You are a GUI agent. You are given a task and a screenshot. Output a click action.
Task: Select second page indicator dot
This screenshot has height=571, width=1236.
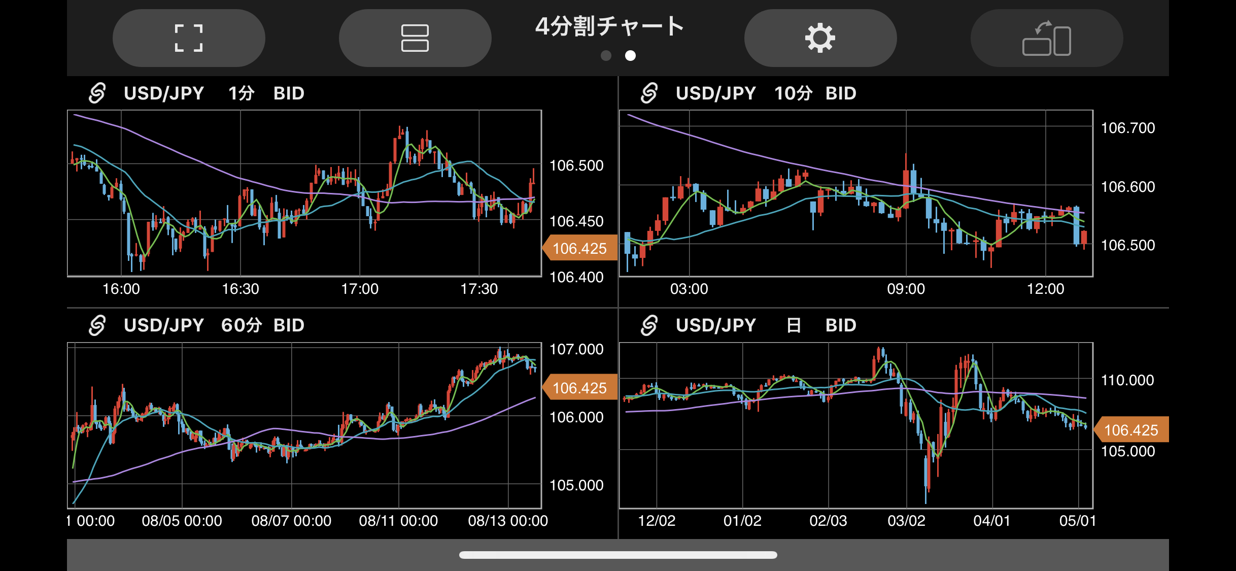pyautogui.click(x=630, y=55)
